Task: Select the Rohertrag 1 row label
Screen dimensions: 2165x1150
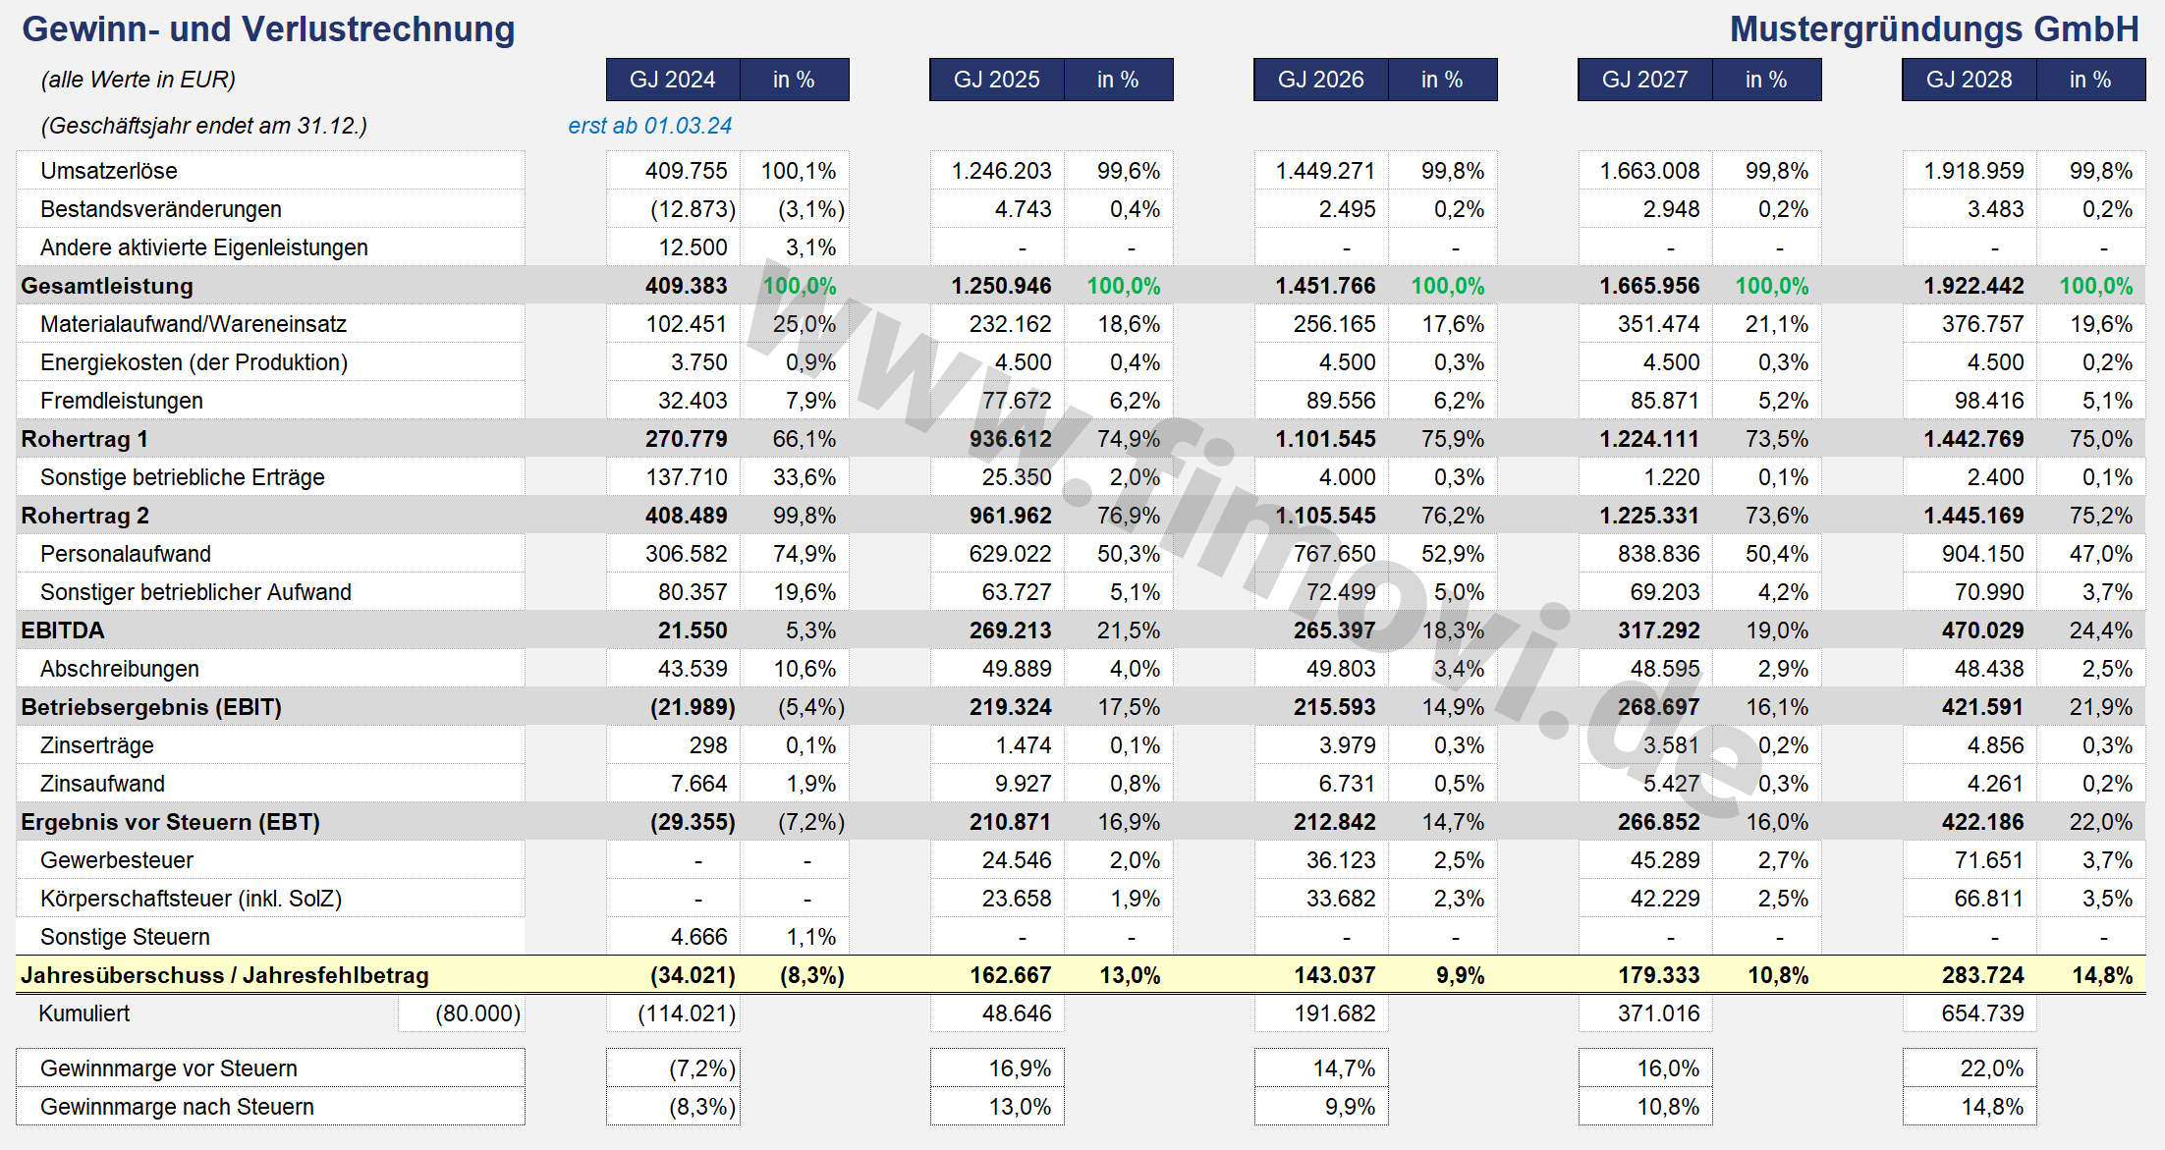Action: pos(84,439)
